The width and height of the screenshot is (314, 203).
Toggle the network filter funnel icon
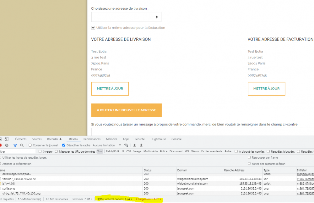pyautogui.click(x=15, y=145)
